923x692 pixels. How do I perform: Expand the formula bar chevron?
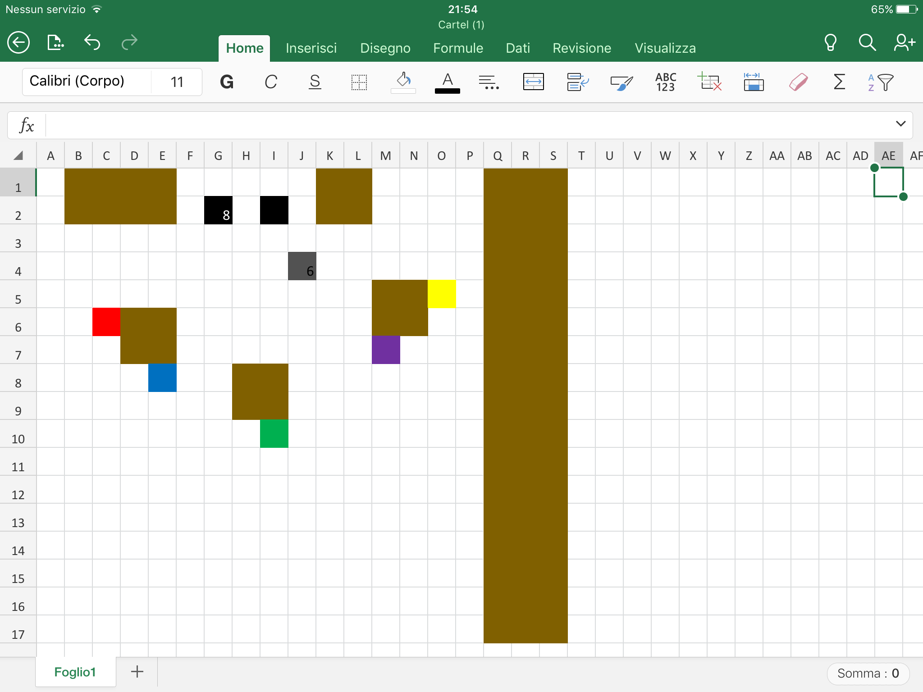[900, 124]
